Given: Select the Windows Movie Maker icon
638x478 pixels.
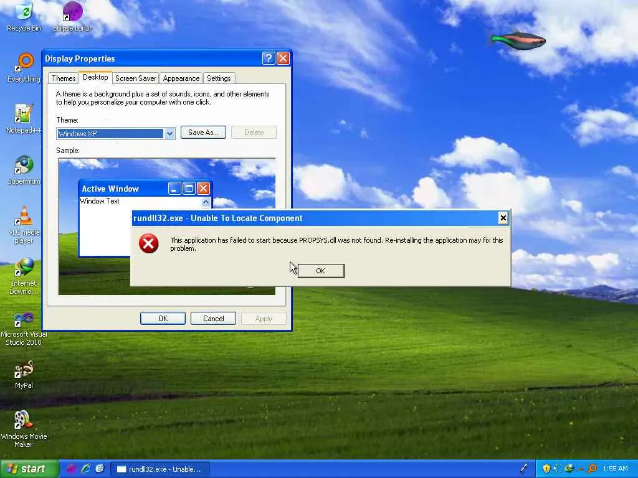Looking at the screenshot, I should click(x=24, y=429).
